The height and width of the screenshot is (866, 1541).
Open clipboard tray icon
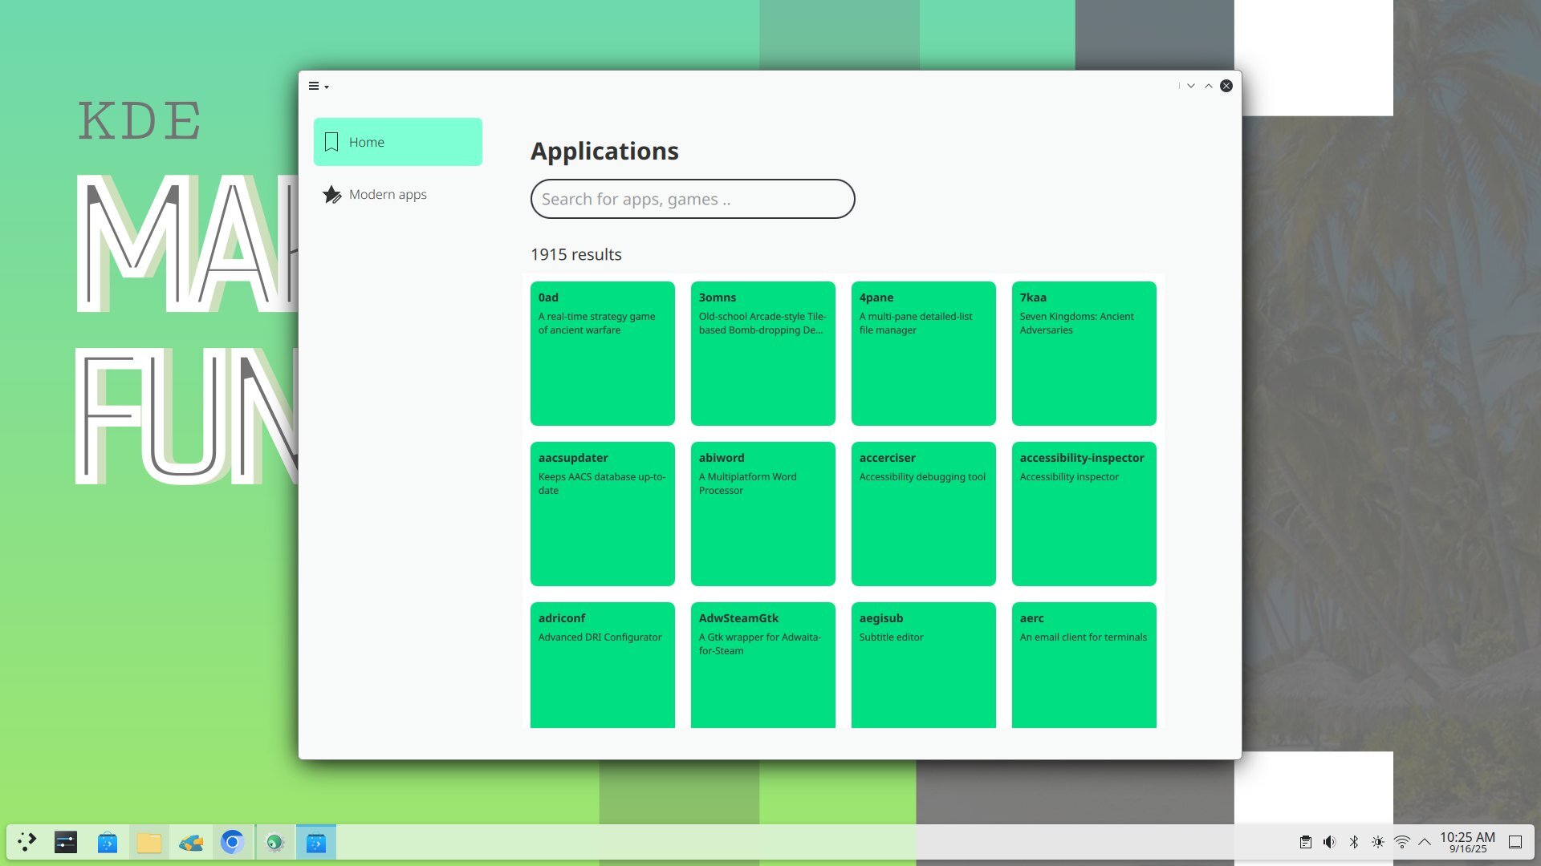(x=1305, y=842)
